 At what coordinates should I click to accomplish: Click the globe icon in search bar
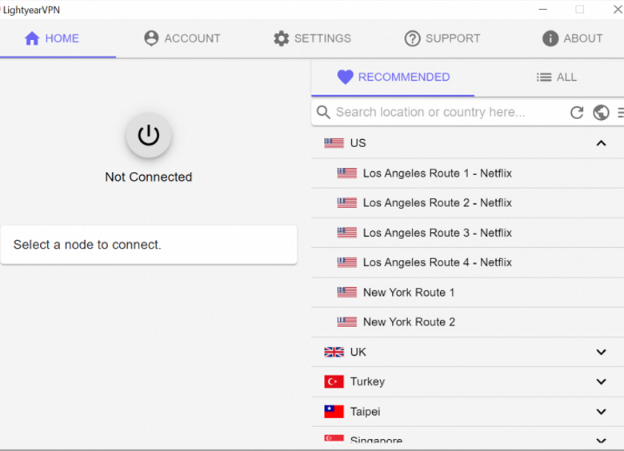(601, 113)
